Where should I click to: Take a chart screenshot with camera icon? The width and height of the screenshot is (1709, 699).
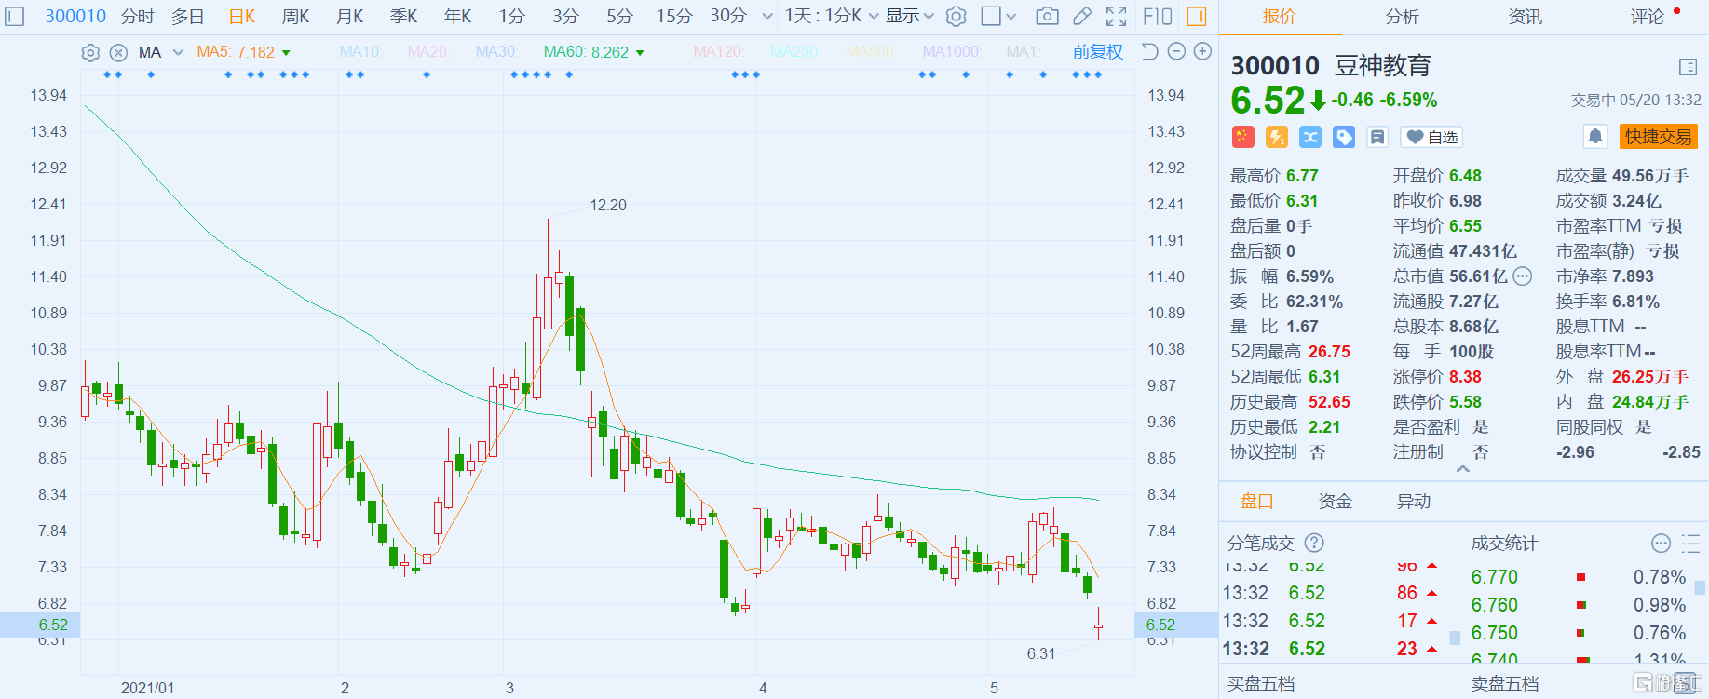(1047, 16)
